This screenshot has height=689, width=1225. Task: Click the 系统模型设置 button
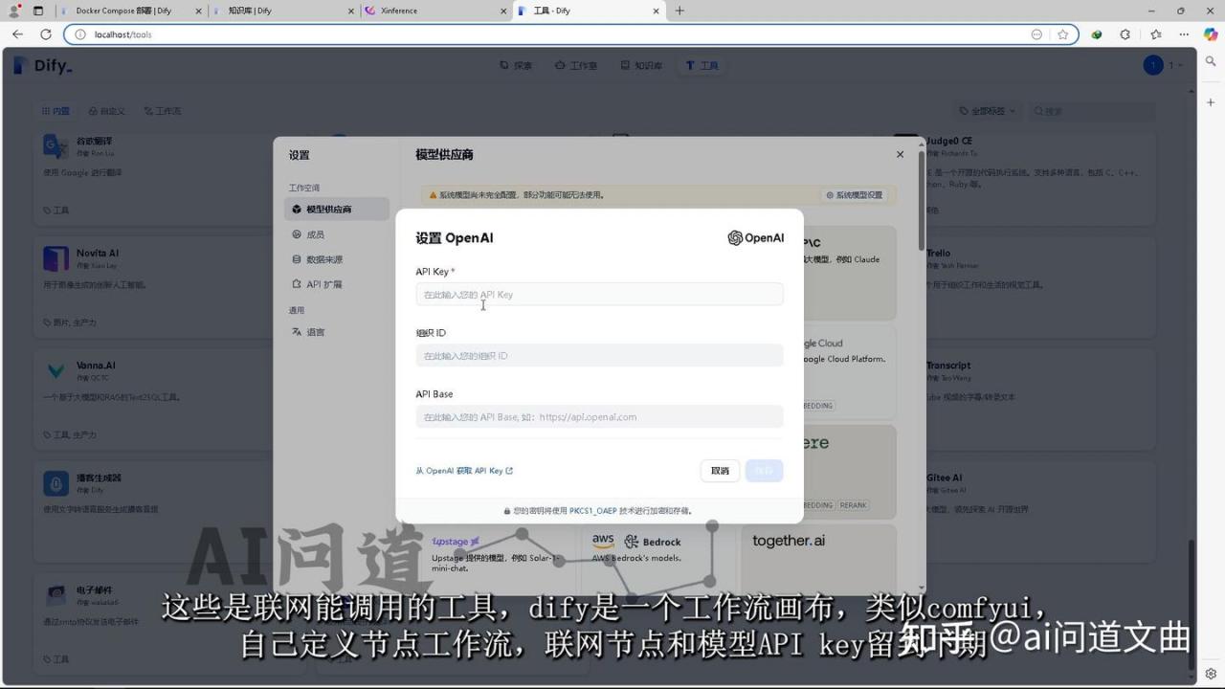(x=854, y=195)
